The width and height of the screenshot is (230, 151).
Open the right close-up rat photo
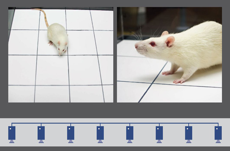(x=169, y=55)
